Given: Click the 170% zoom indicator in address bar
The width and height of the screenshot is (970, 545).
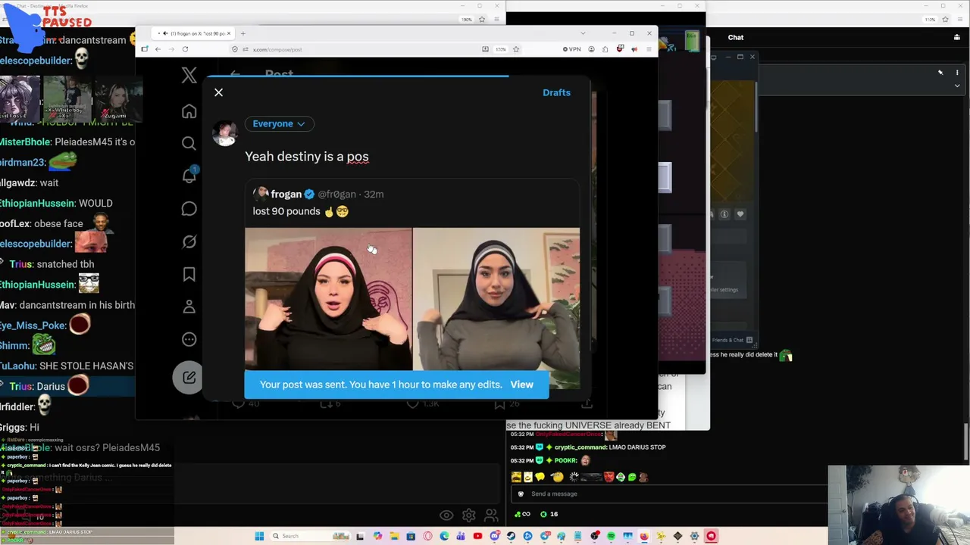Looking at the screenshot, I should (501, 49).
